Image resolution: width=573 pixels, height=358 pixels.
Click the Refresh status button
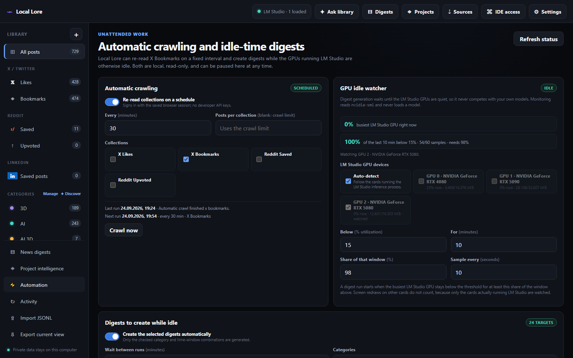click(539, 39)
